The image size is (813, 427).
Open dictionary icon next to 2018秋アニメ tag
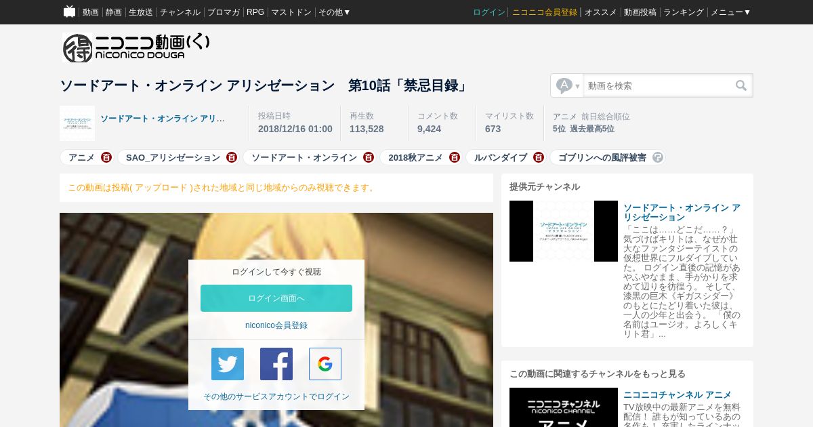pyautogui.click(x=455, y=157)
